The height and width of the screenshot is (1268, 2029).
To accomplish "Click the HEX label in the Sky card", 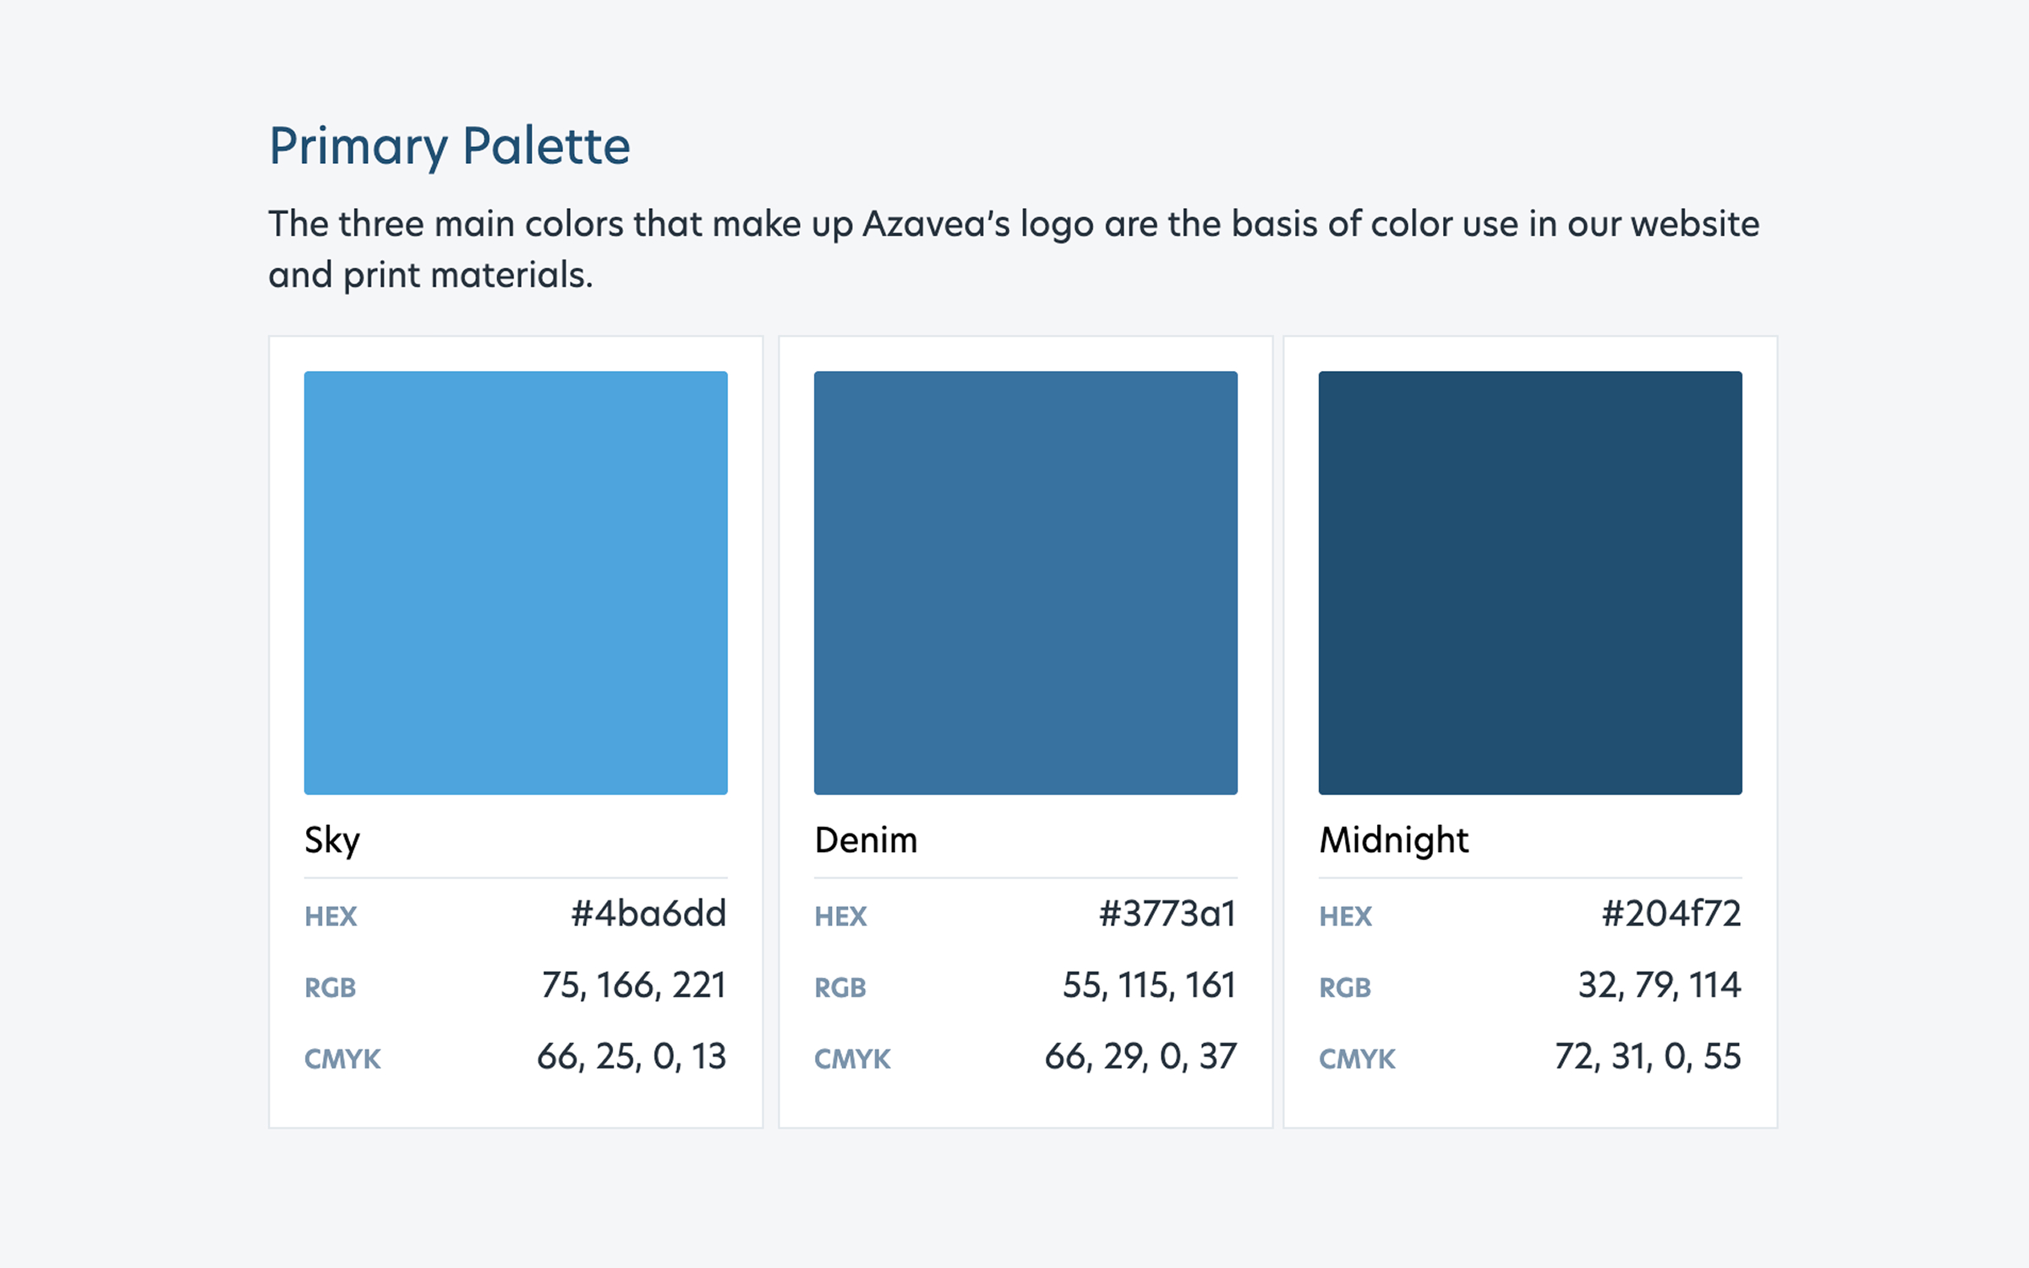I will pos(331,916).
